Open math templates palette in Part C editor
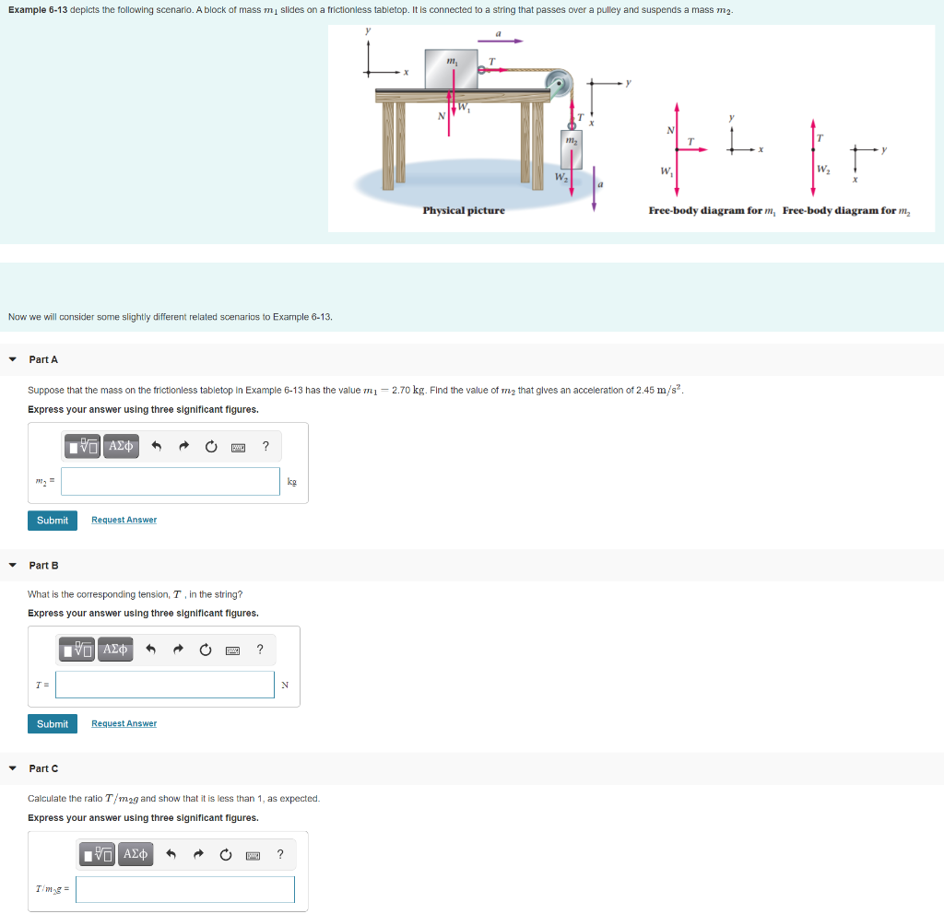944x914 pixels. 97,853
